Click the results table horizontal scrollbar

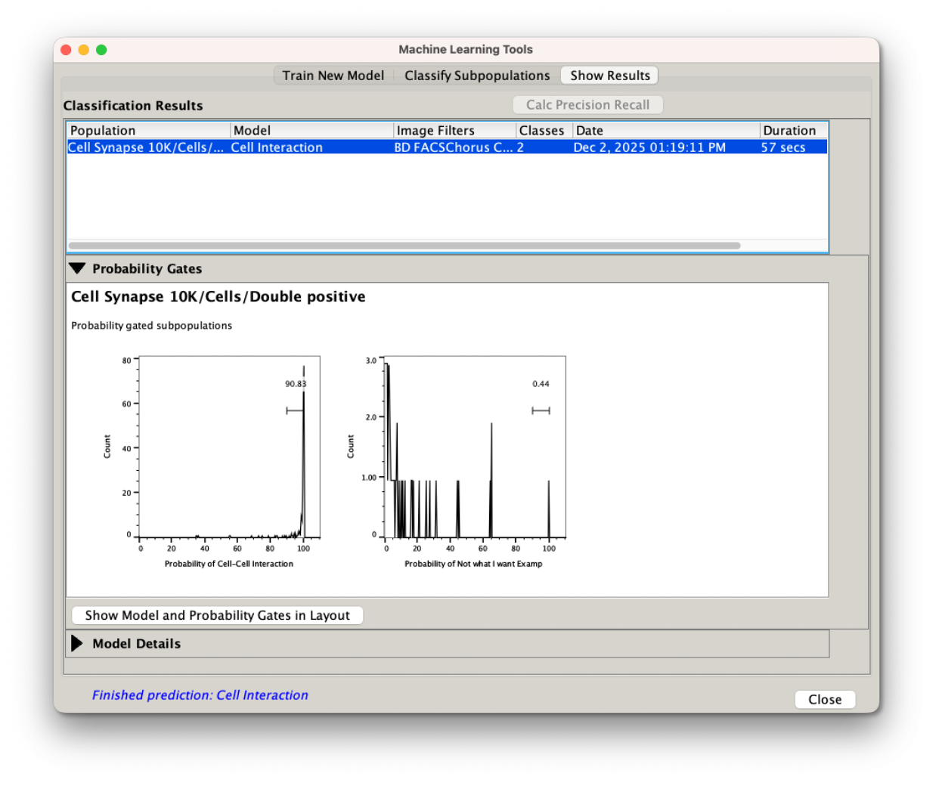pos(404,246)
